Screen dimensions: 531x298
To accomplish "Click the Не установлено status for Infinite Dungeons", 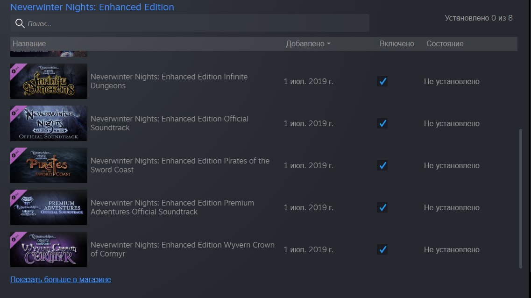I will pyautogui.click(x=452, y=81).
